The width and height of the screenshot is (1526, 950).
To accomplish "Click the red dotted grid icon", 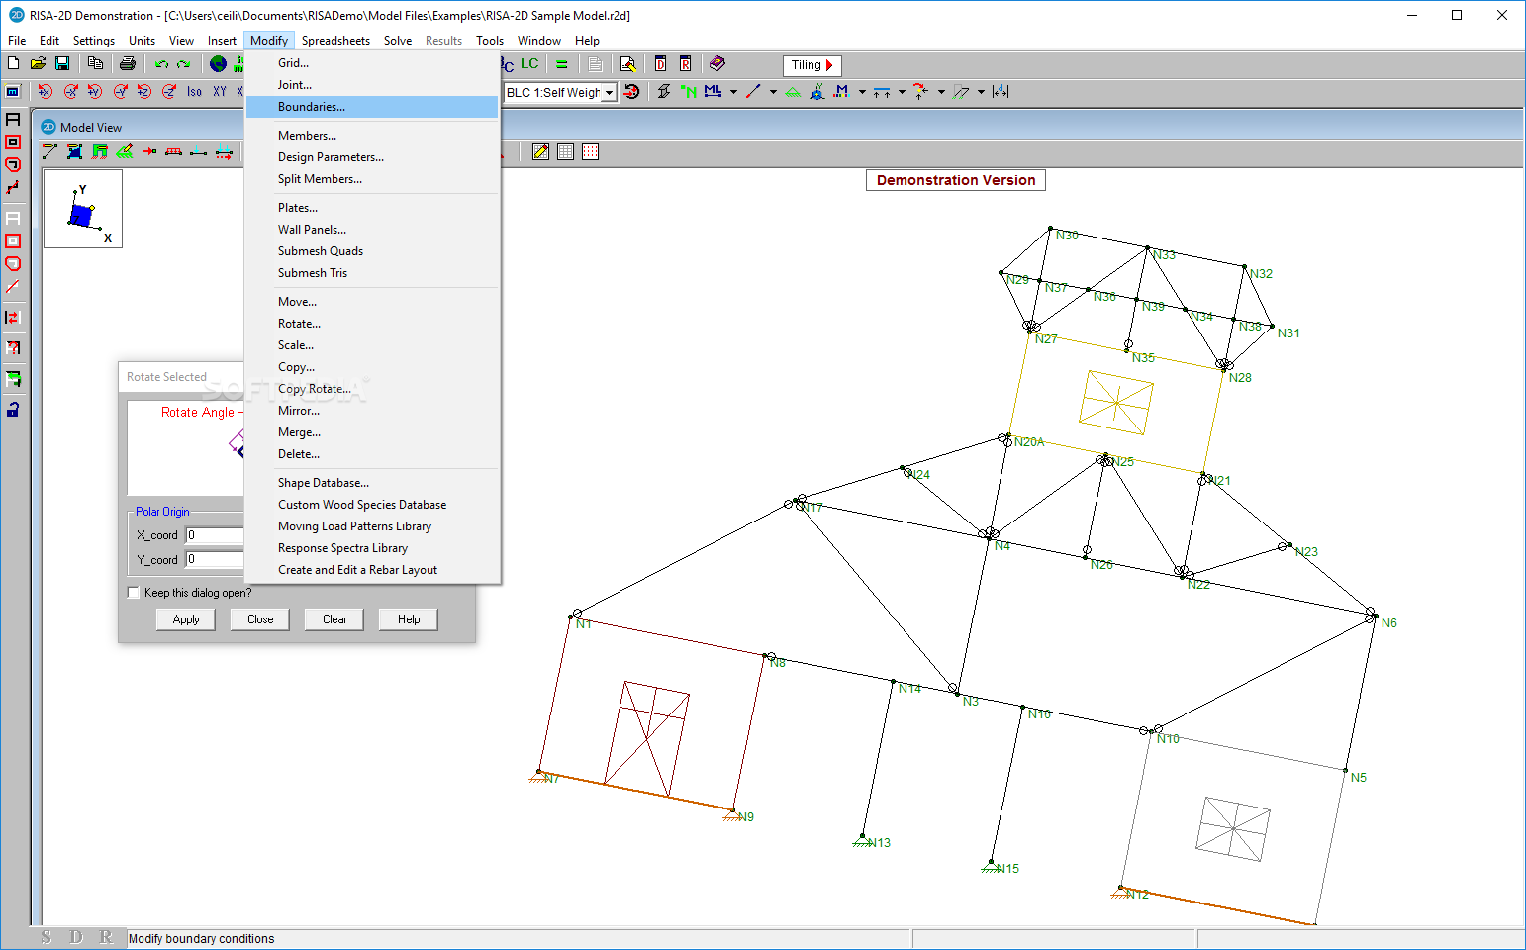I will (x=591, y=151).
